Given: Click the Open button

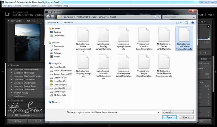Looking at the screenshot, I should (169, 117).
